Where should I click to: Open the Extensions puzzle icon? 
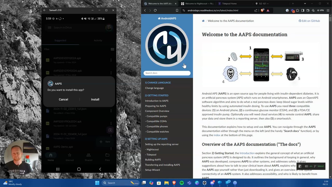tap(298, 10)
